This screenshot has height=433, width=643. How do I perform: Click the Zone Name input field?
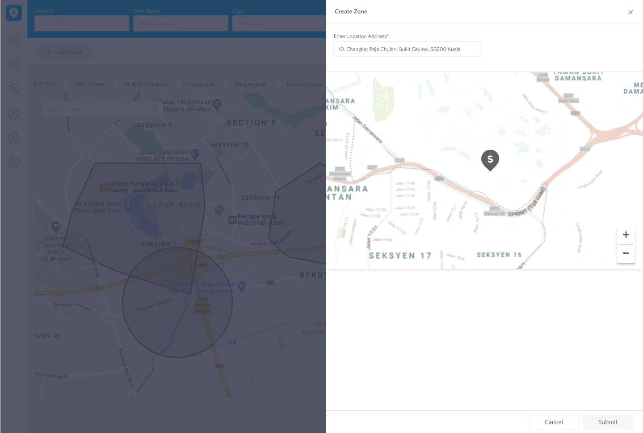coord(181,23)
